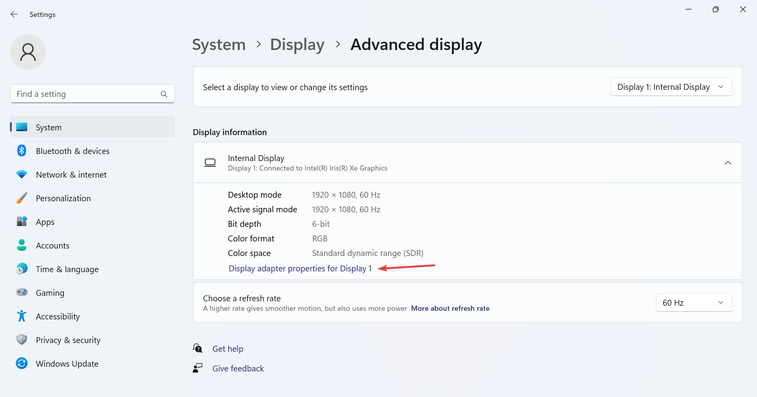Open Display adapter properties for Display 1
The width and height of the screenshot is (757, 397).
coord(300,268)
